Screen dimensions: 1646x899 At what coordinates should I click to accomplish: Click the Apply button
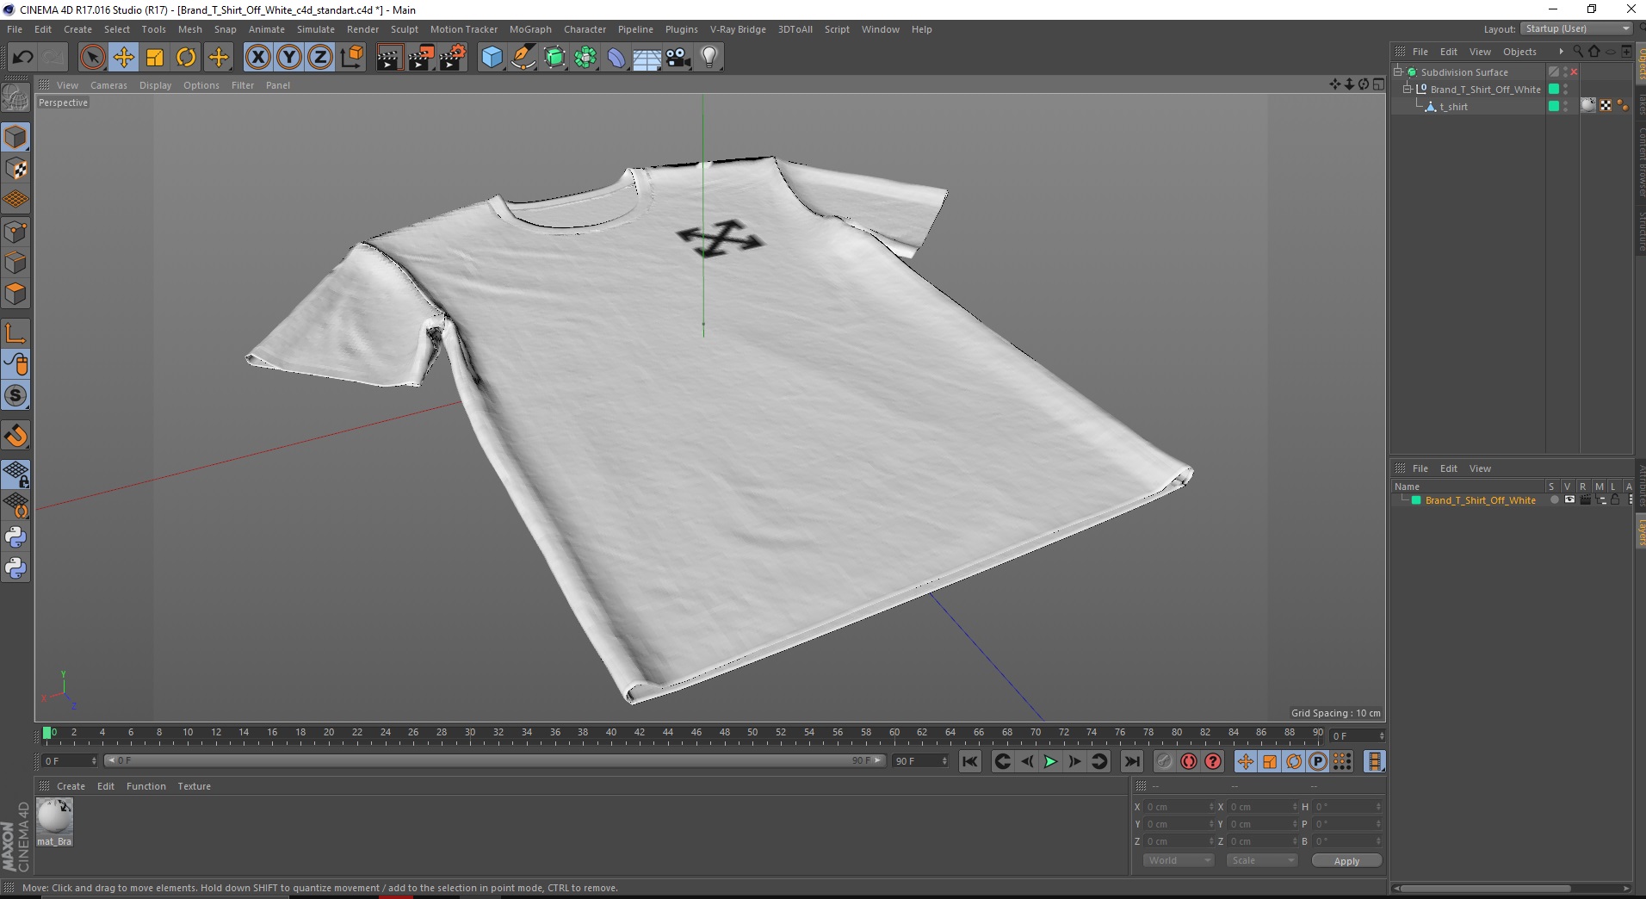point(1346,861)
